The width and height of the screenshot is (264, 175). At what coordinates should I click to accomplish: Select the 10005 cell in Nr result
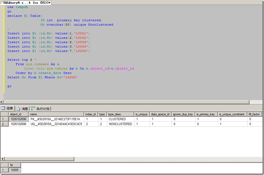pyautogui.click(x=15, y=170)
